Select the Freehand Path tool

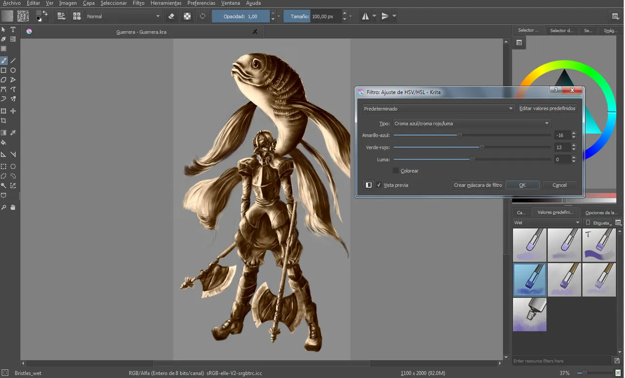pos(13,89)
